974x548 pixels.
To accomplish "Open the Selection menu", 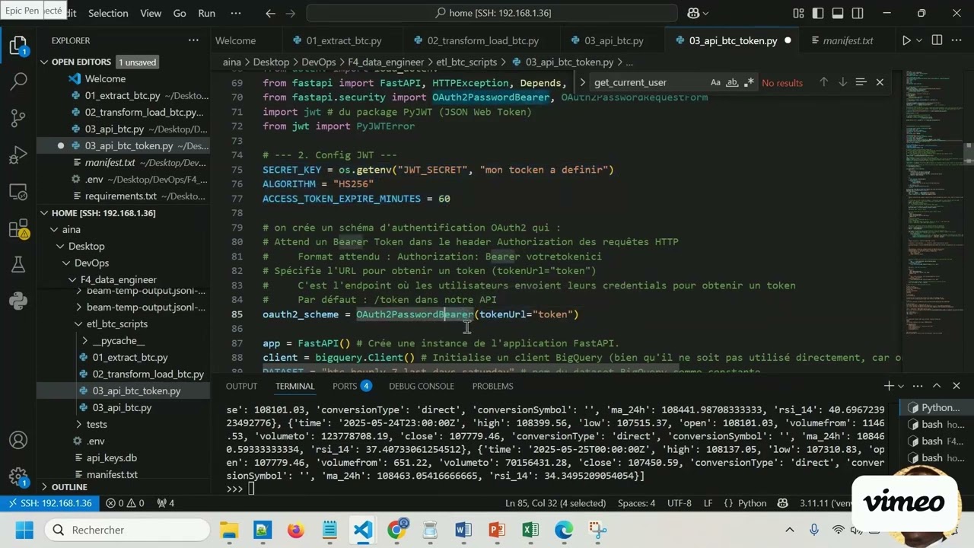I will 108,13.
